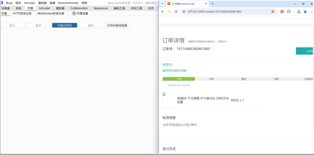This screenshot has width=314, height=155.
Task: Switch to the Collaborator tab
Action: coord(79,8)
